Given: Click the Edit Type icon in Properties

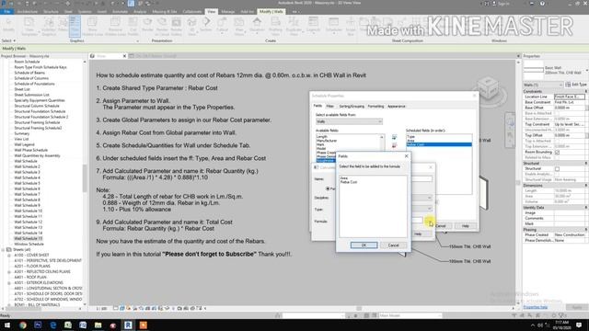Looking at the screenshot, I should 575,85.
